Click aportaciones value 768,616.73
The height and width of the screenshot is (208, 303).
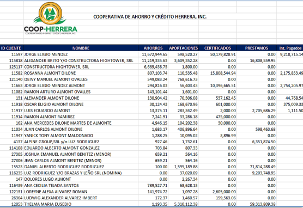coord(187,79)
